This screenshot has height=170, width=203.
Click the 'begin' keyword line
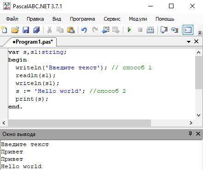(17, 60)
